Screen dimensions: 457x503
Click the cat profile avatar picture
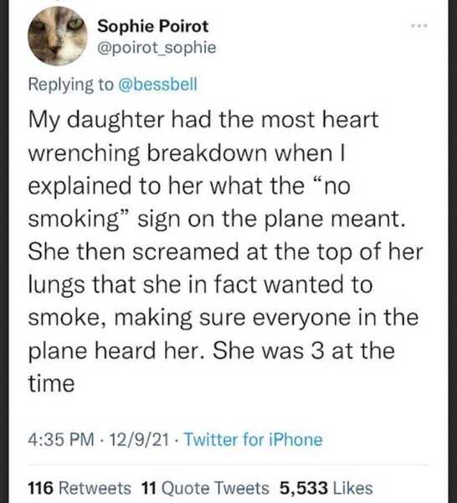[58, 36]
